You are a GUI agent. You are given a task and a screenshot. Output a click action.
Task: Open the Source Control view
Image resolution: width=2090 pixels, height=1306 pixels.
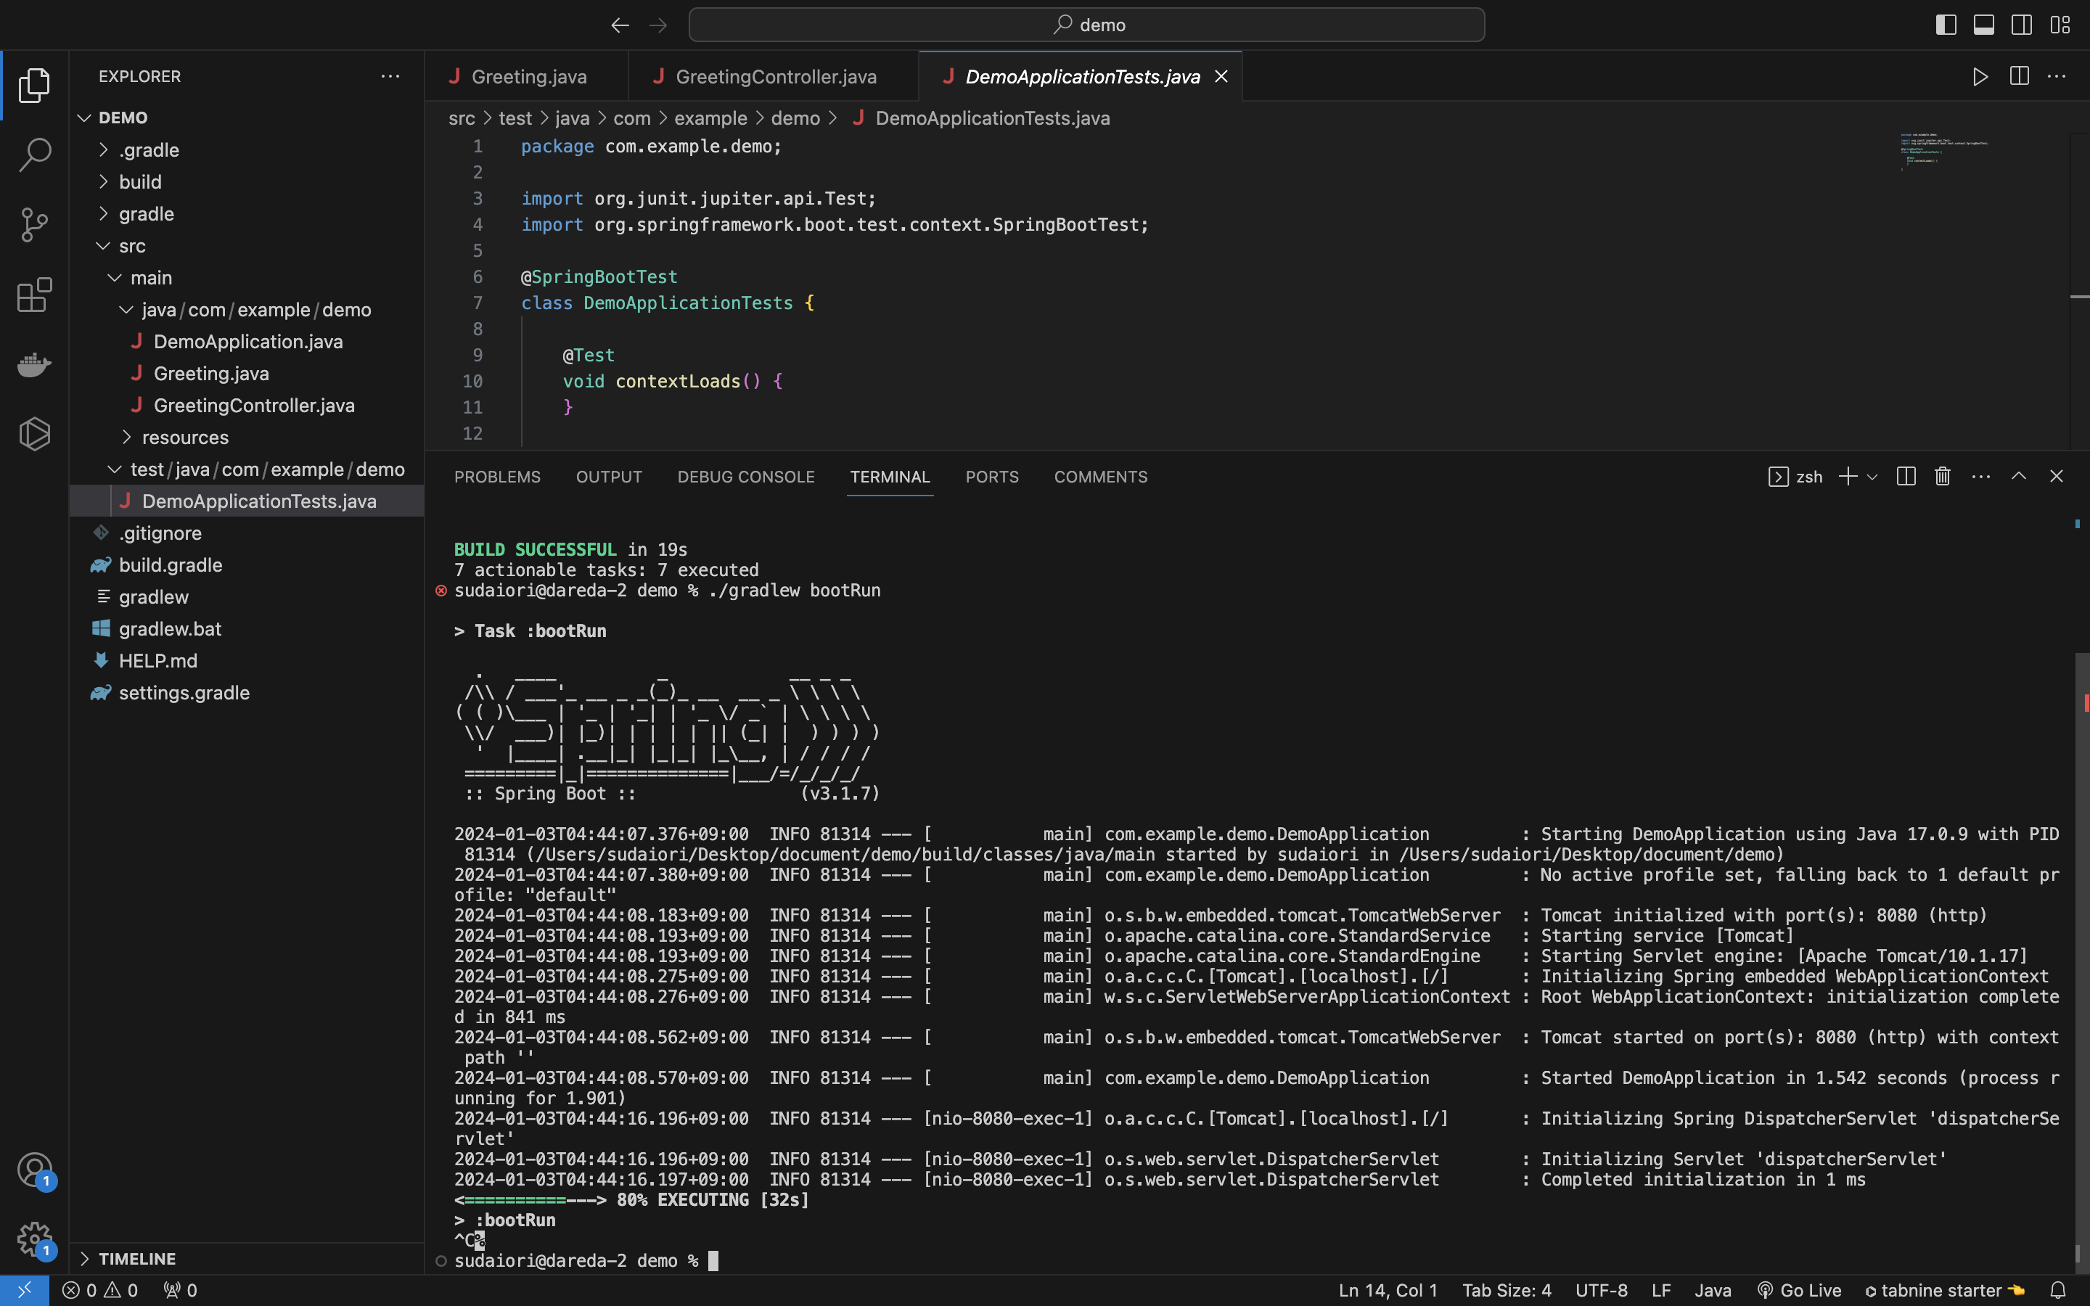33,225
